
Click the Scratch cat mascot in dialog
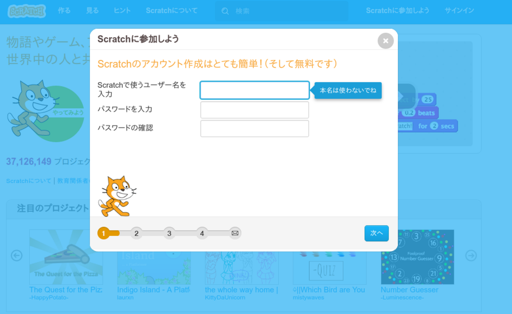pyautogui.click(x=117, y=196)
